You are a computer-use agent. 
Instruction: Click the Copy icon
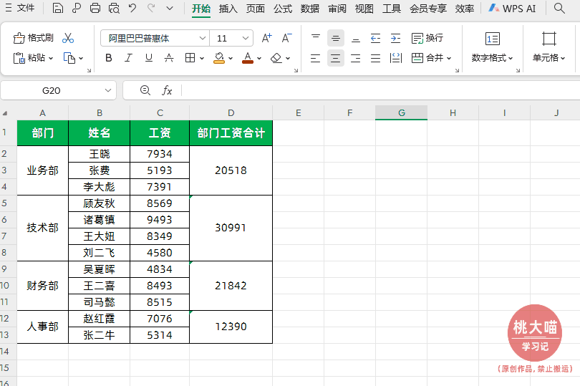pos(69,58)
